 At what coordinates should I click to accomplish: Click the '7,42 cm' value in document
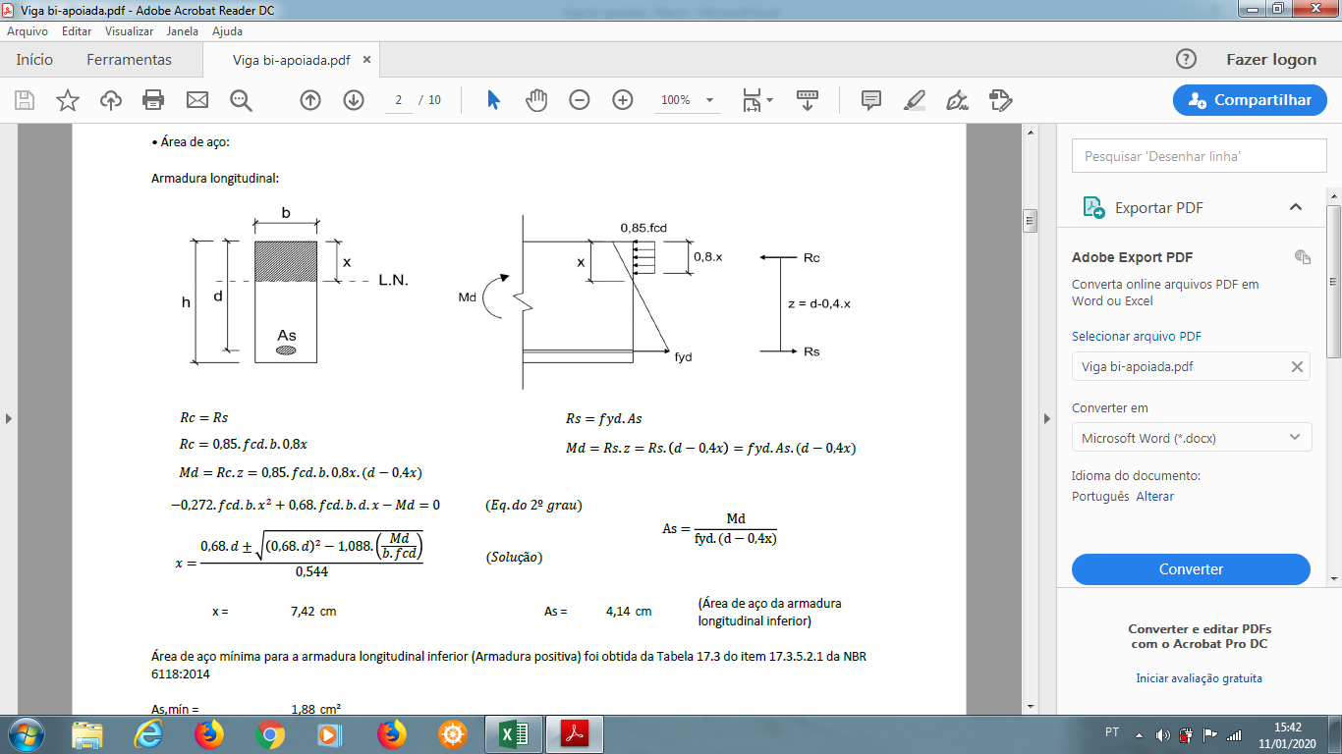(313, 612)
